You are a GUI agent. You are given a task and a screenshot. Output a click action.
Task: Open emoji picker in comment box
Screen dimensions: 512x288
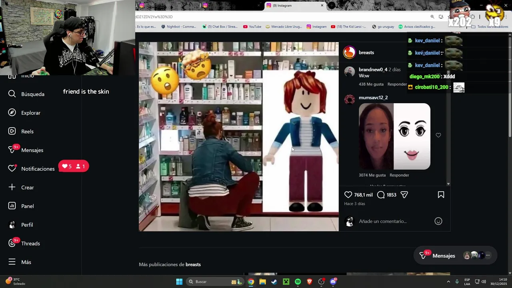438,221
